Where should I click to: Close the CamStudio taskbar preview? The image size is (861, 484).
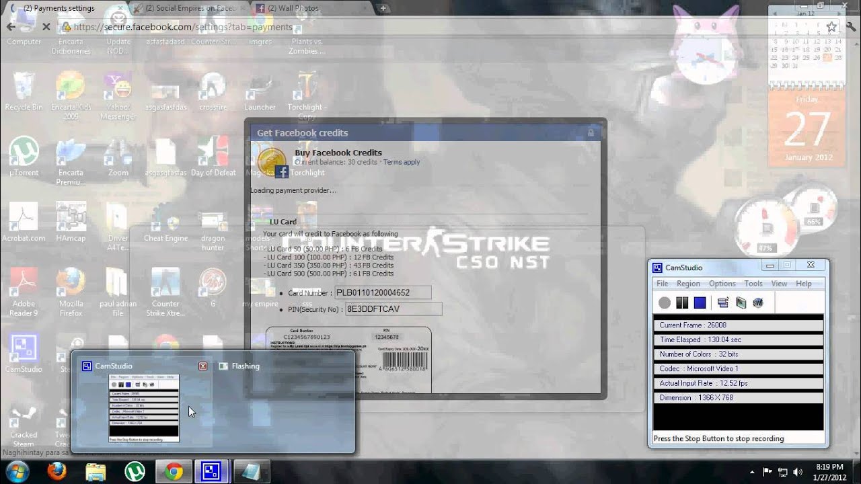click(x=203, y=366)
